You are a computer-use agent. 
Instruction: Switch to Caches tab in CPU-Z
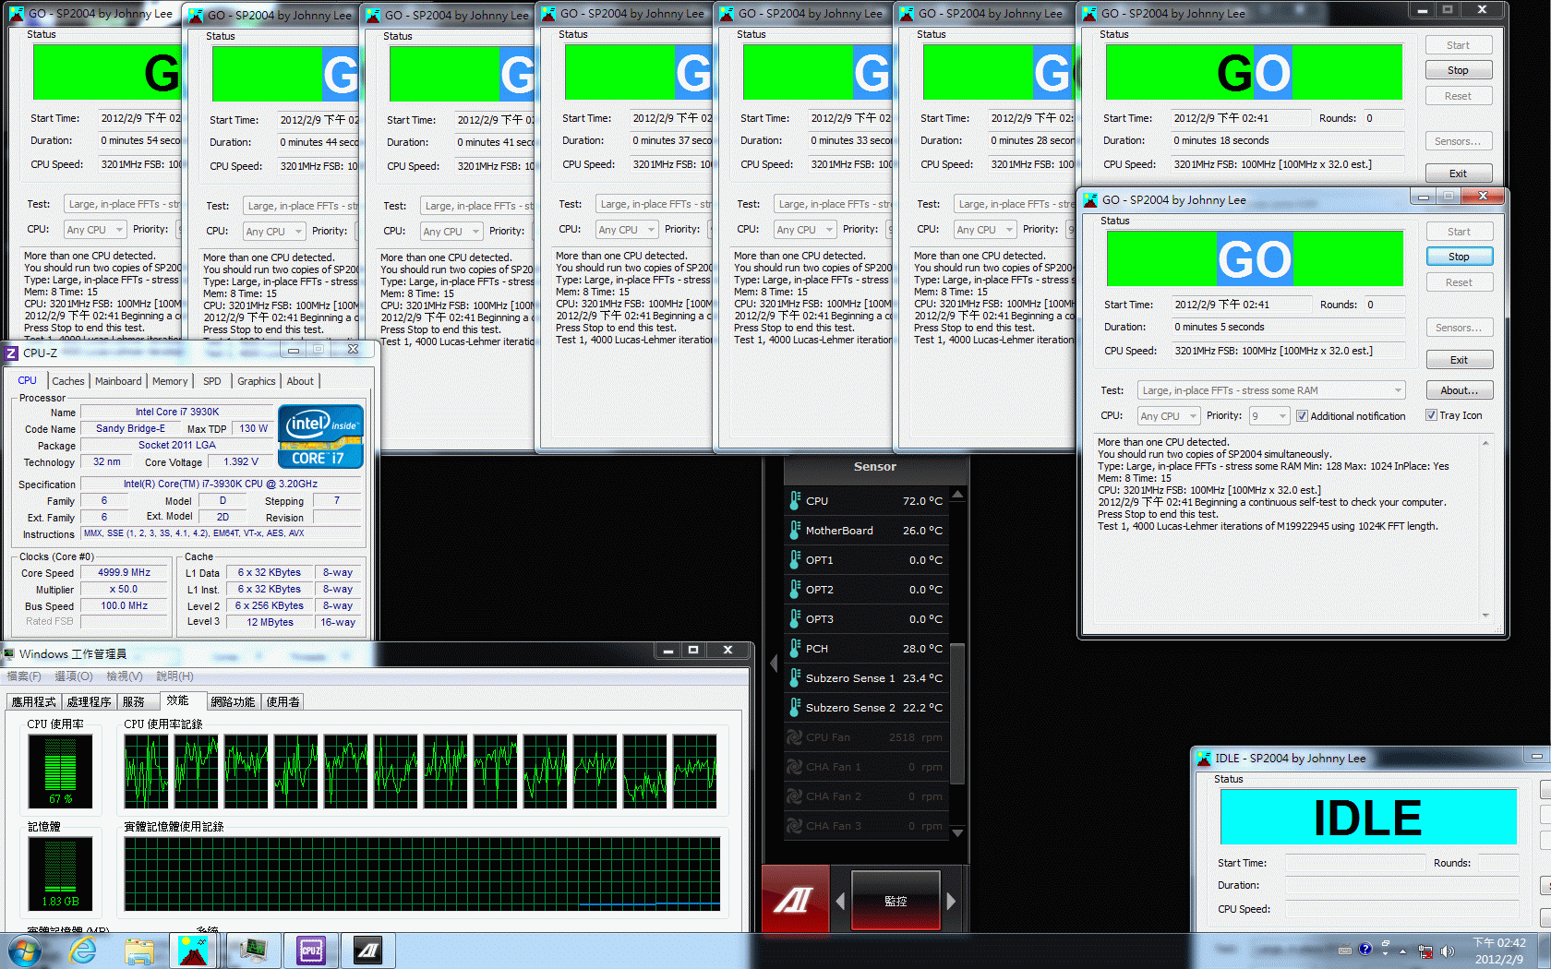click(x=67, y=381)
